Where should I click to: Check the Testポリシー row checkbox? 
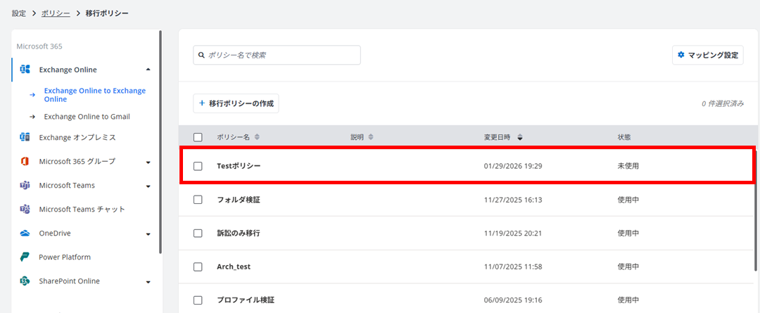point(198,166)
